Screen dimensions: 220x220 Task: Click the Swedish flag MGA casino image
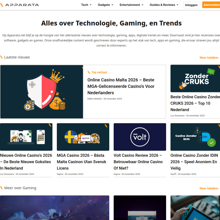pyautogui.click(x=83, y=137)
